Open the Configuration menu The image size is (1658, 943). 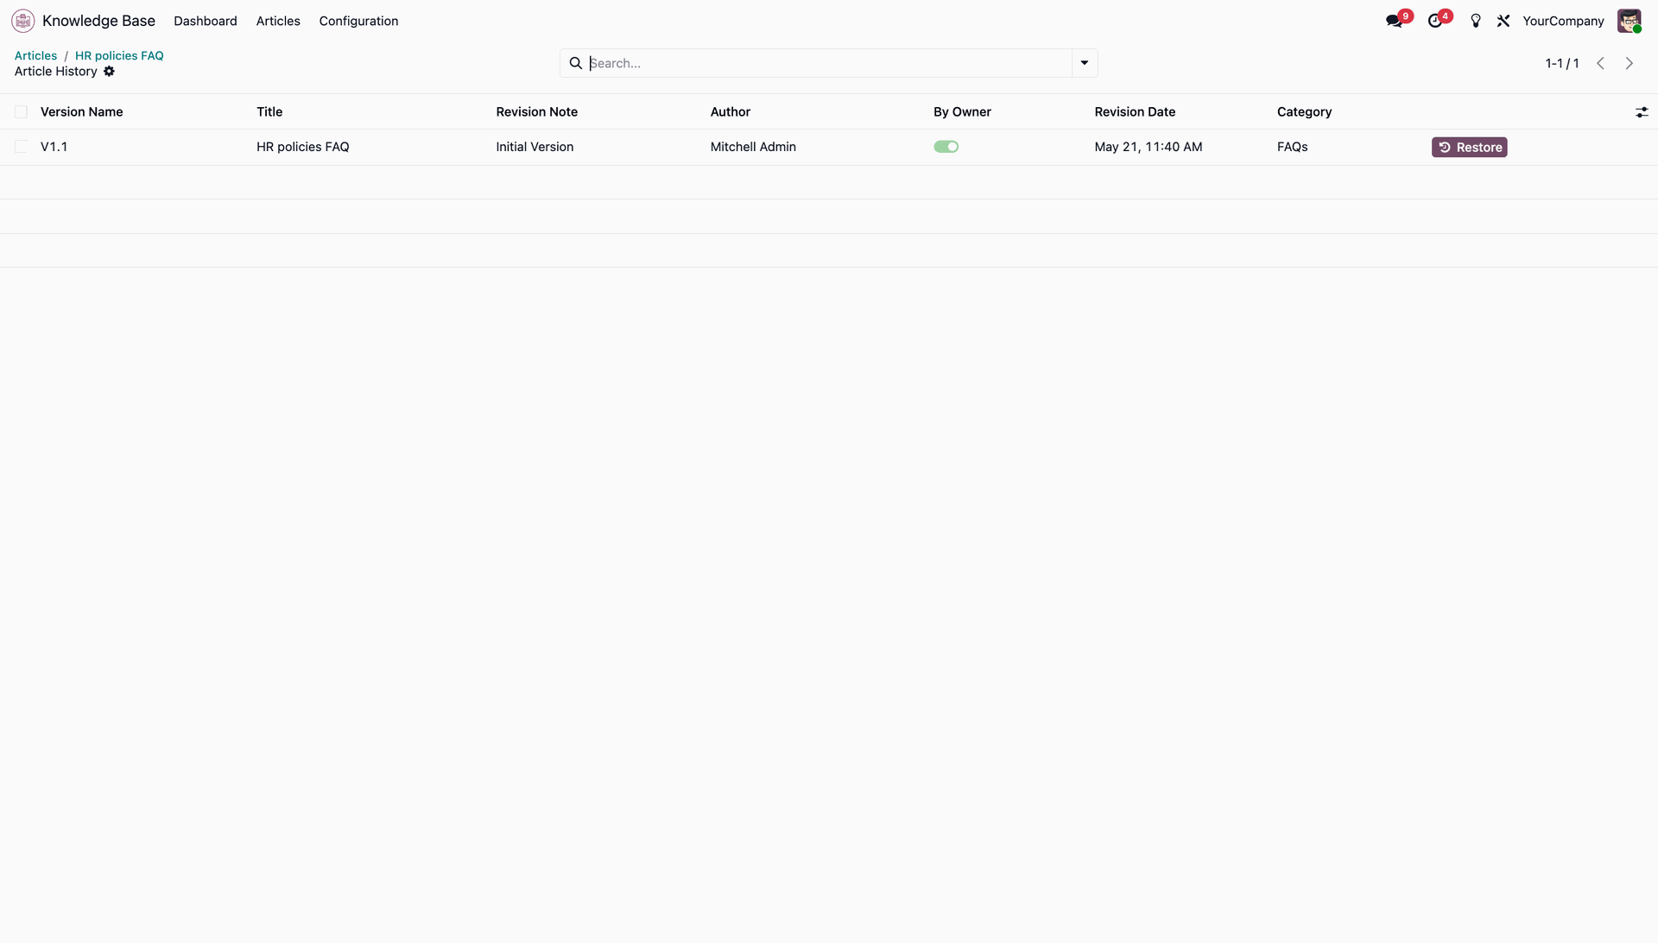click(x=358, y=21)
